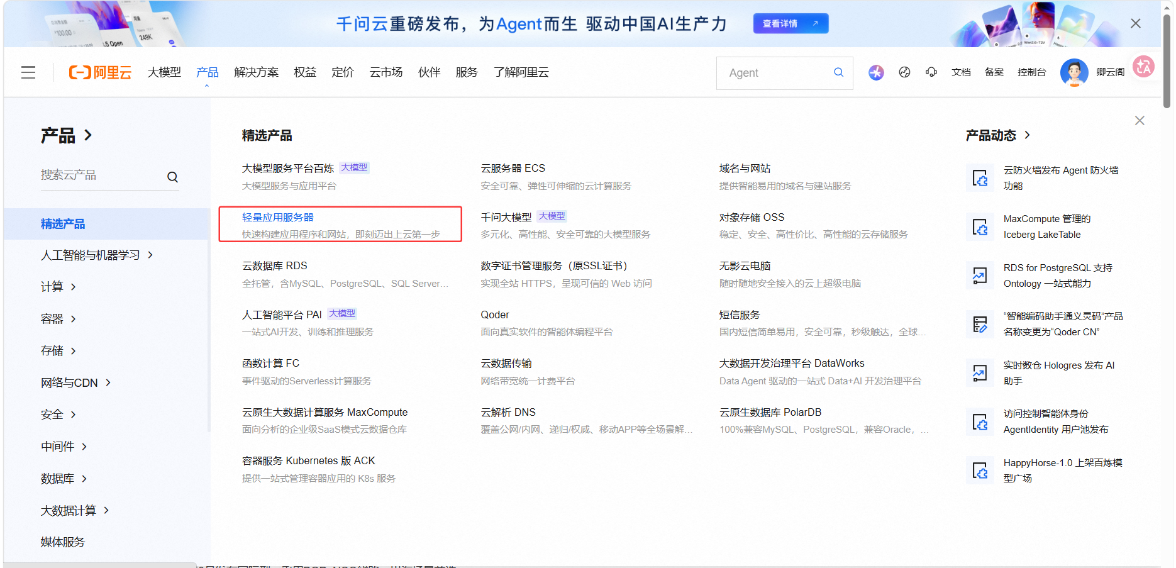Open the 解决方案 menu

point(256,72)
